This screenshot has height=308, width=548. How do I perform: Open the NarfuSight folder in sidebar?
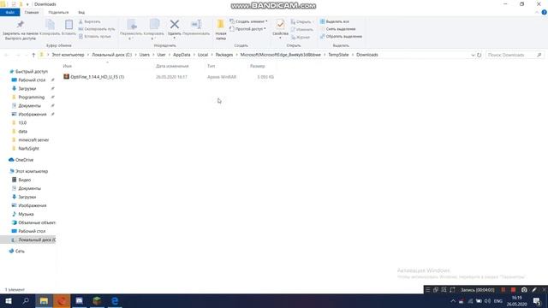[28, 148]
